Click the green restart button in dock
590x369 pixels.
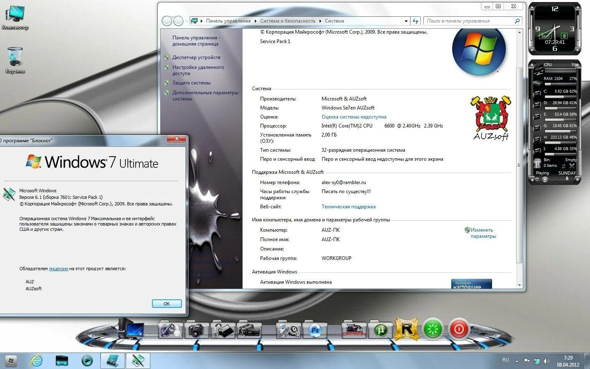[433, 329]
